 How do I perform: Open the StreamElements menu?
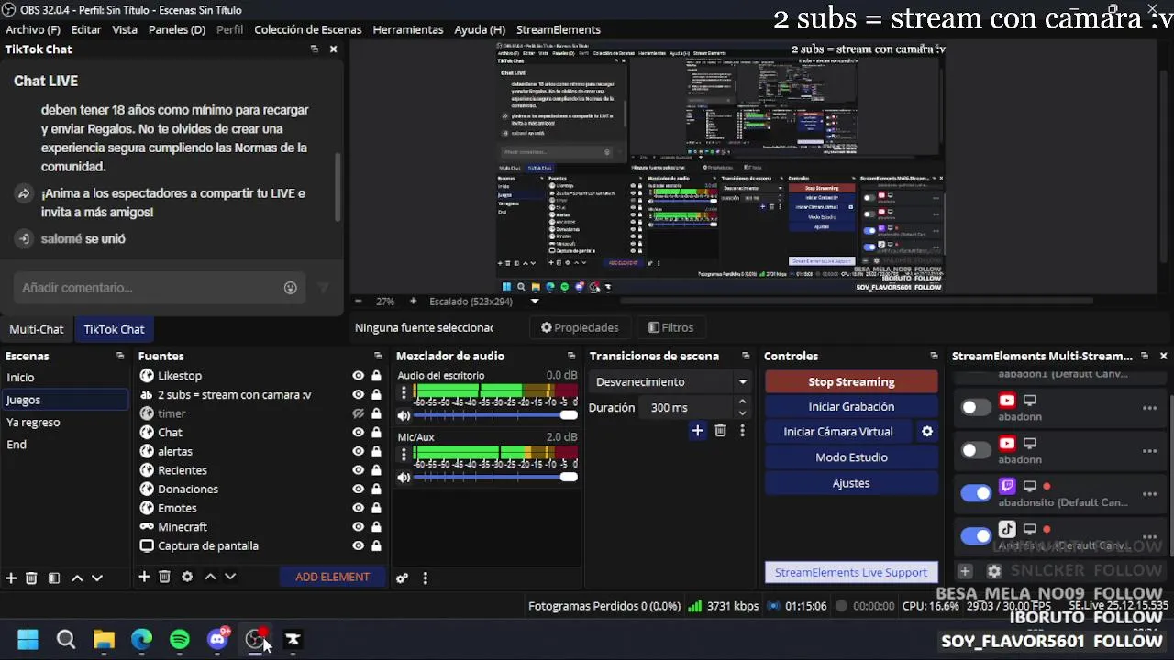(559, 29)
